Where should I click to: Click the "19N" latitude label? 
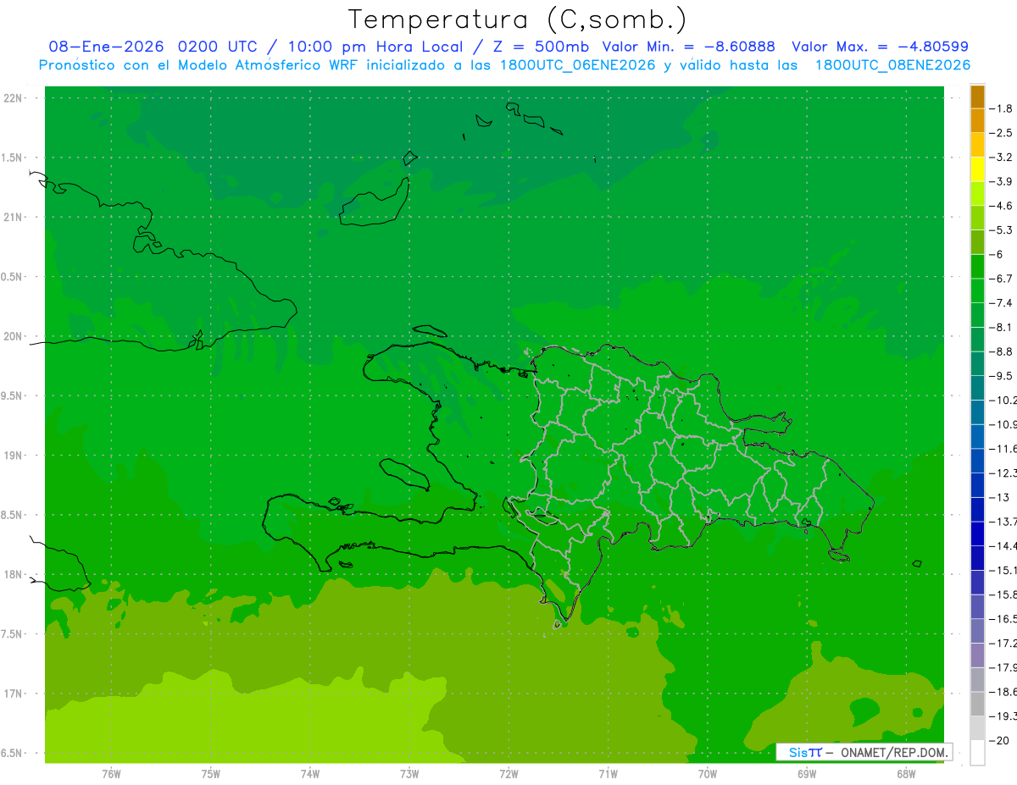(14, 456)
